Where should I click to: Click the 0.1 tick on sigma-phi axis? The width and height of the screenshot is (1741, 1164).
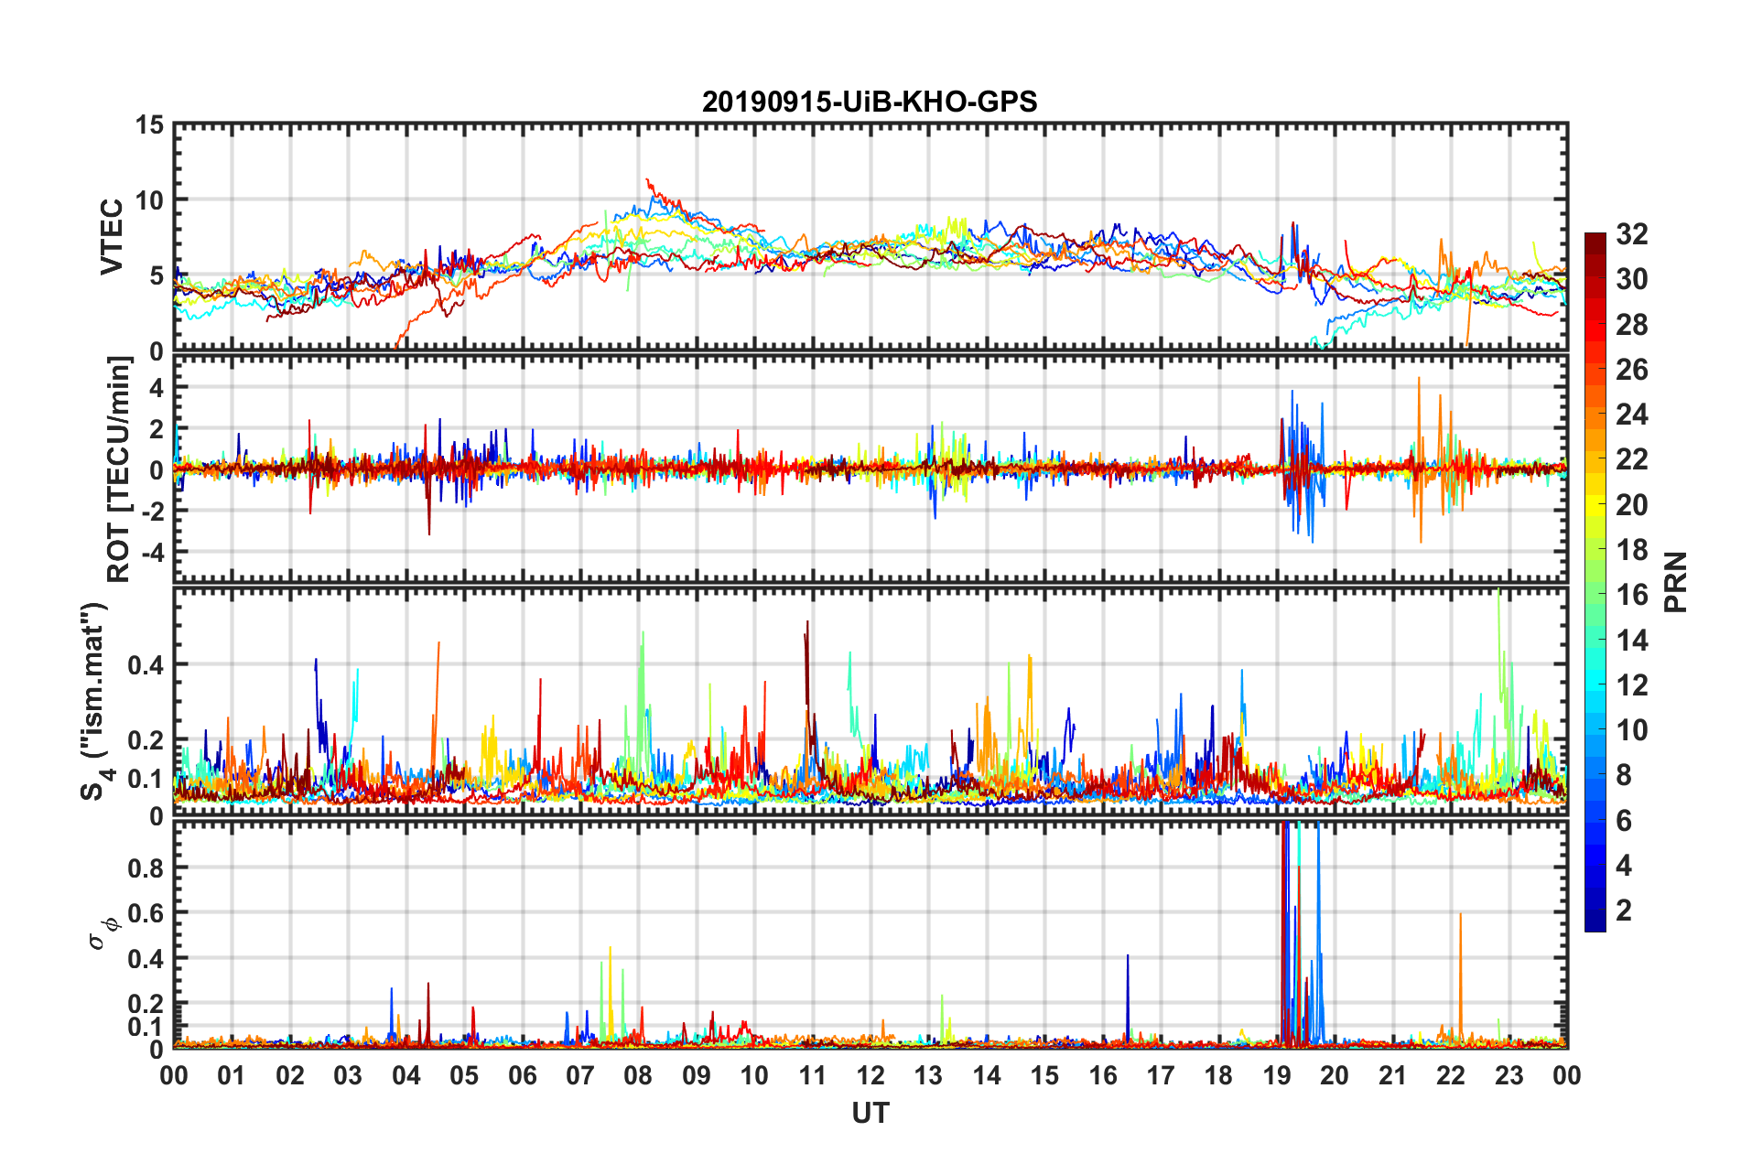coord(146,1028)
